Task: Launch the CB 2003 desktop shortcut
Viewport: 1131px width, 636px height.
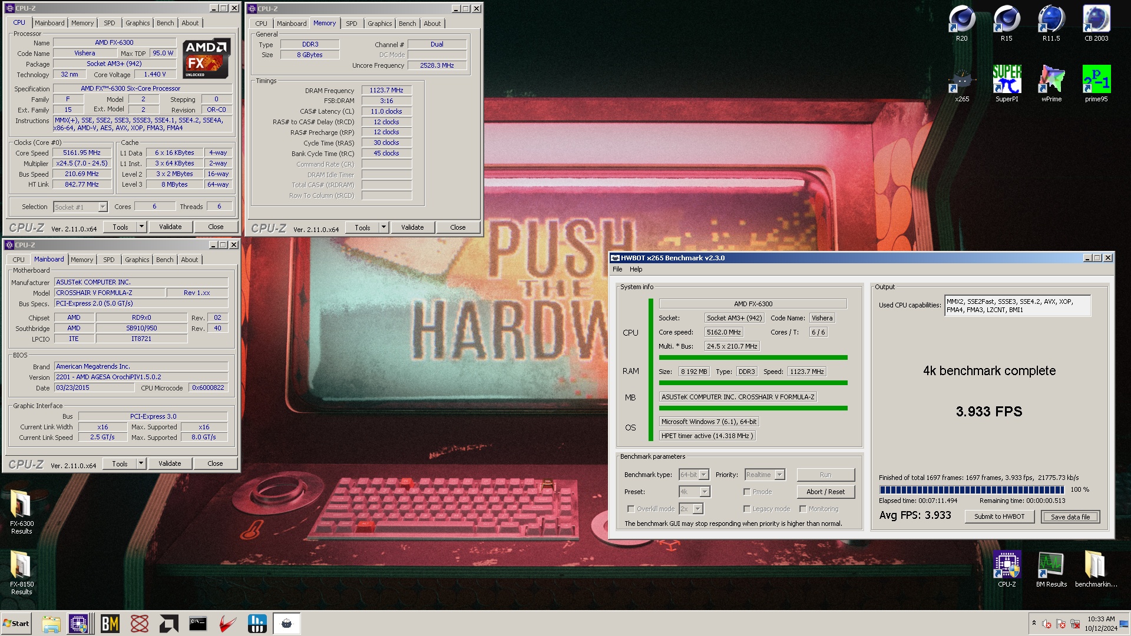Action: tap(1096, 24)
